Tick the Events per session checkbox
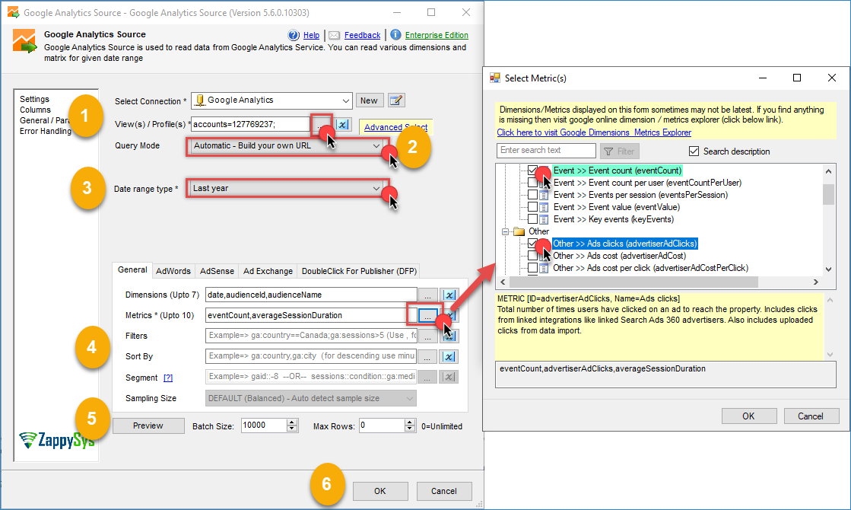Screen dimensions: 851x510 (533, 195)
